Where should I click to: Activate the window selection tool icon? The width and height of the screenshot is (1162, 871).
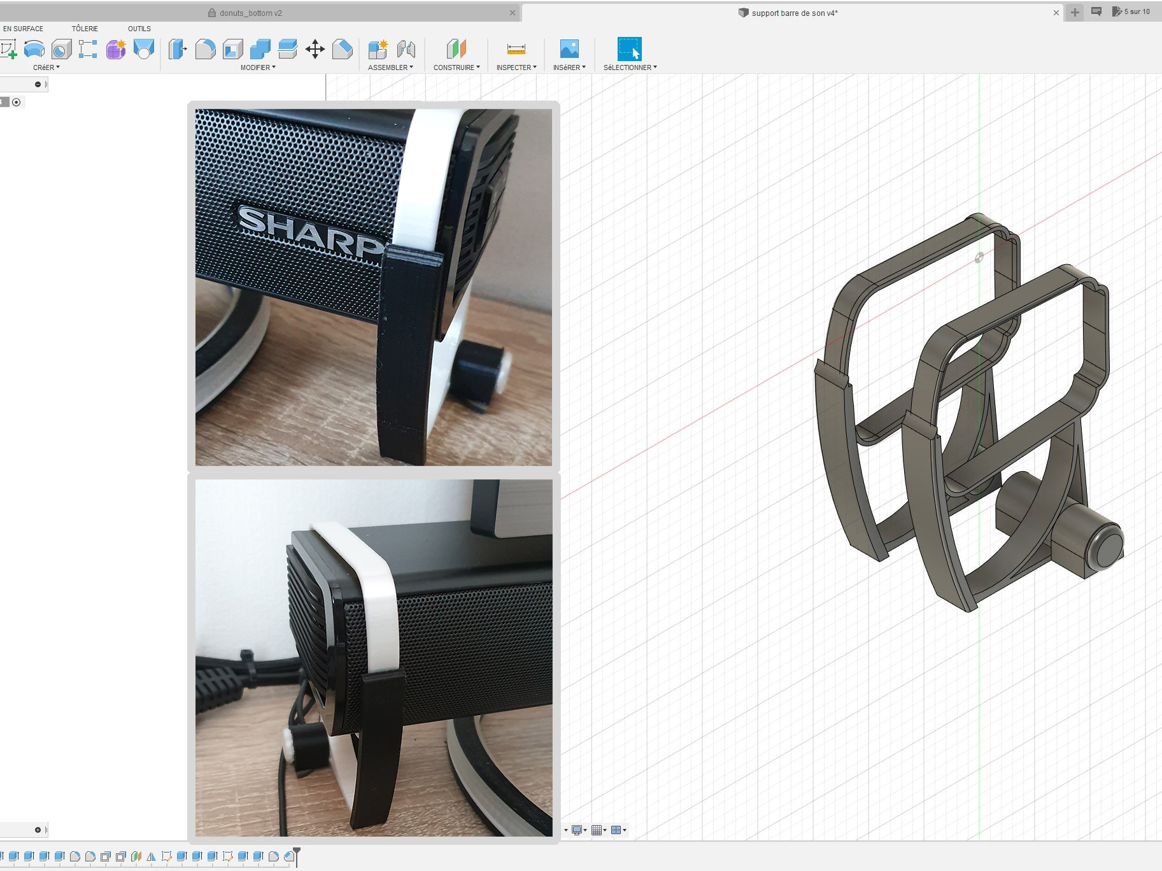[629, 49]
